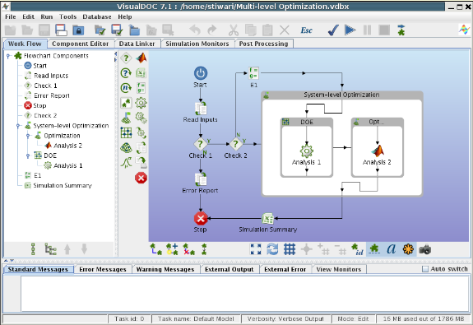Open the Error Messages tab
The image size is (473, 325).
pos(103,269)
